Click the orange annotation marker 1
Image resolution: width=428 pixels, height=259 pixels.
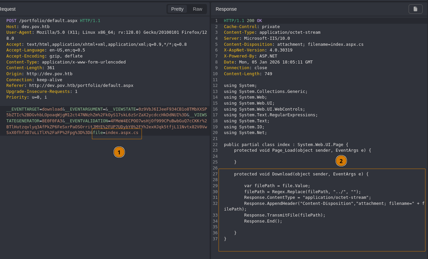click(119, 152)
